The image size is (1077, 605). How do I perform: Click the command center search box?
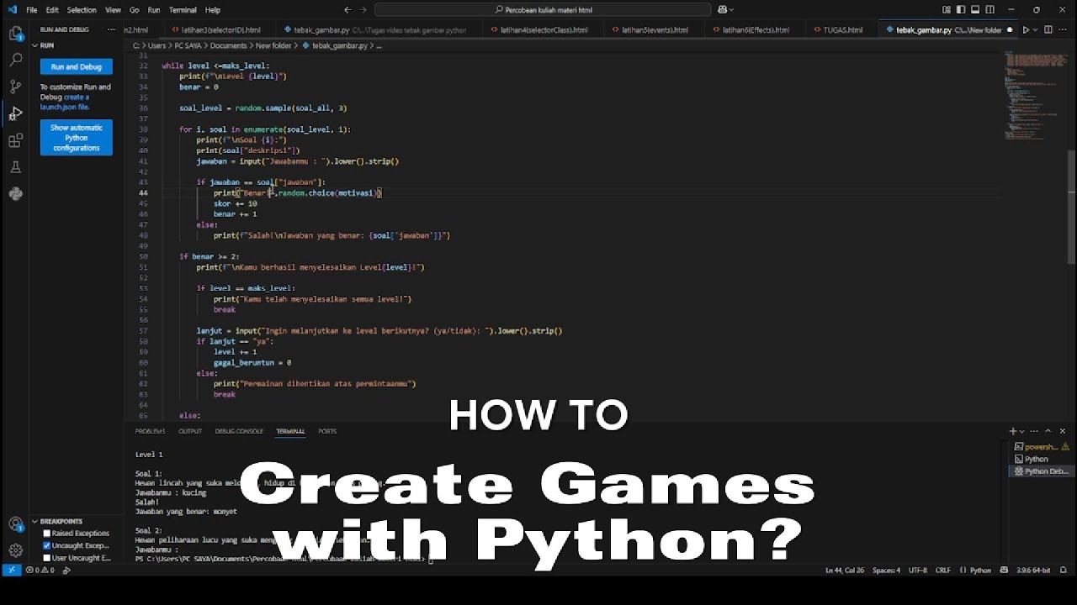click(x=542, y=10)
